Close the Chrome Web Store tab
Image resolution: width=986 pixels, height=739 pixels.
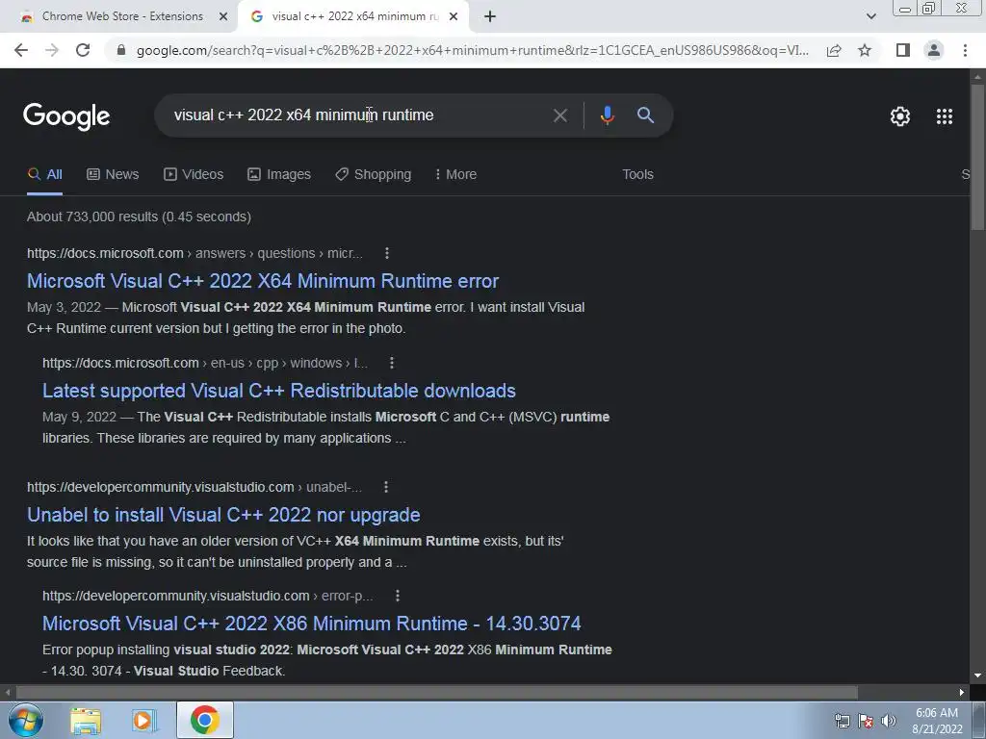pos(222,17)
